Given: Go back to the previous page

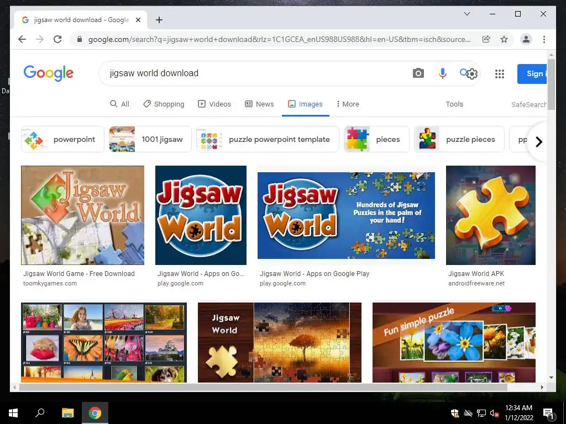Looking at the screenshot, I should pyautogui.click(x=22, y=39).
